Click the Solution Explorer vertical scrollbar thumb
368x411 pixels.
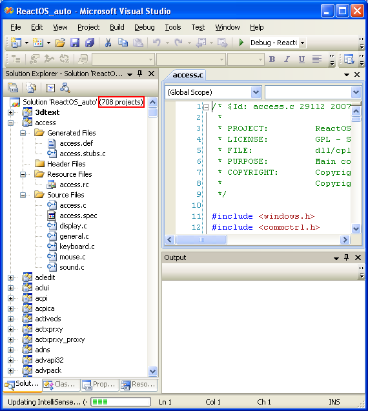[x=152, y=113]
